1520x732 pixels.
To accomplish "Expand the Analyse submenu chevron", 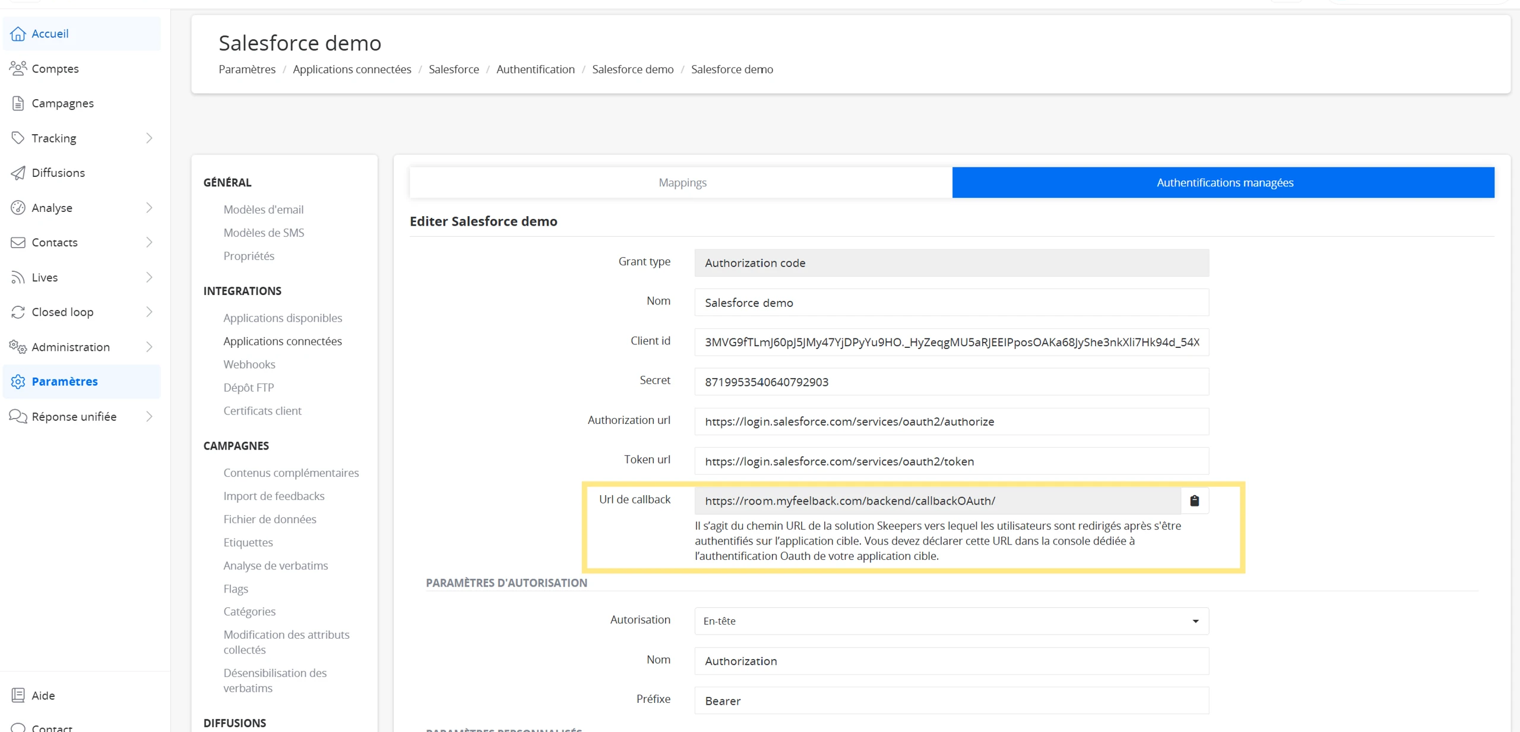I will pyautogui.click(x=149, y=208).
